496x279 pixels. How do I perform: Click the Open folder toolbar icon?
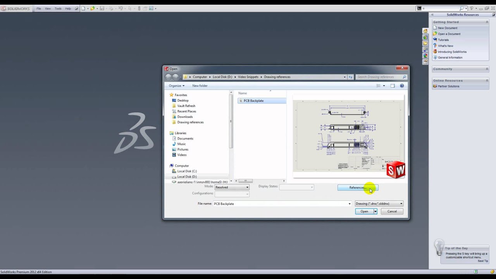click(x=93, y=8)
